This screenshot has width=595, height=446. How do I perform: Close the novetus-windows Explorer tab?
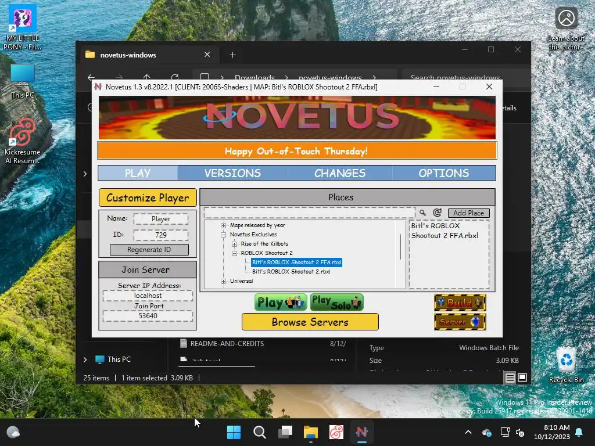[207, 55]
